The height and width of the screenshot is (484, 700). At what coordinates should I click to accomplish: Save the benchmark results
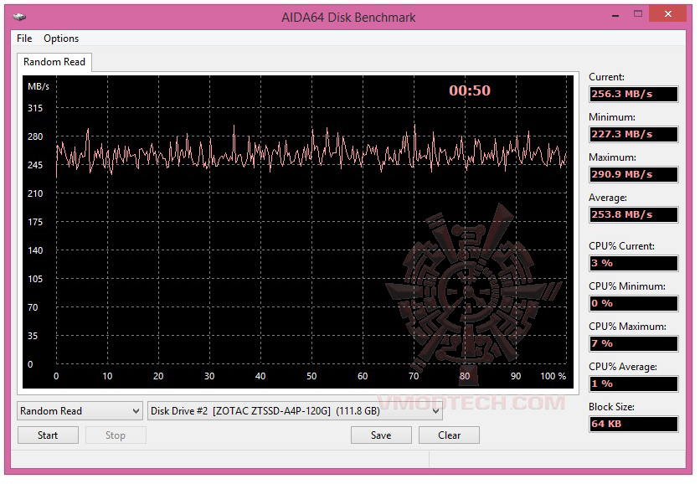(x=381, y=435)
